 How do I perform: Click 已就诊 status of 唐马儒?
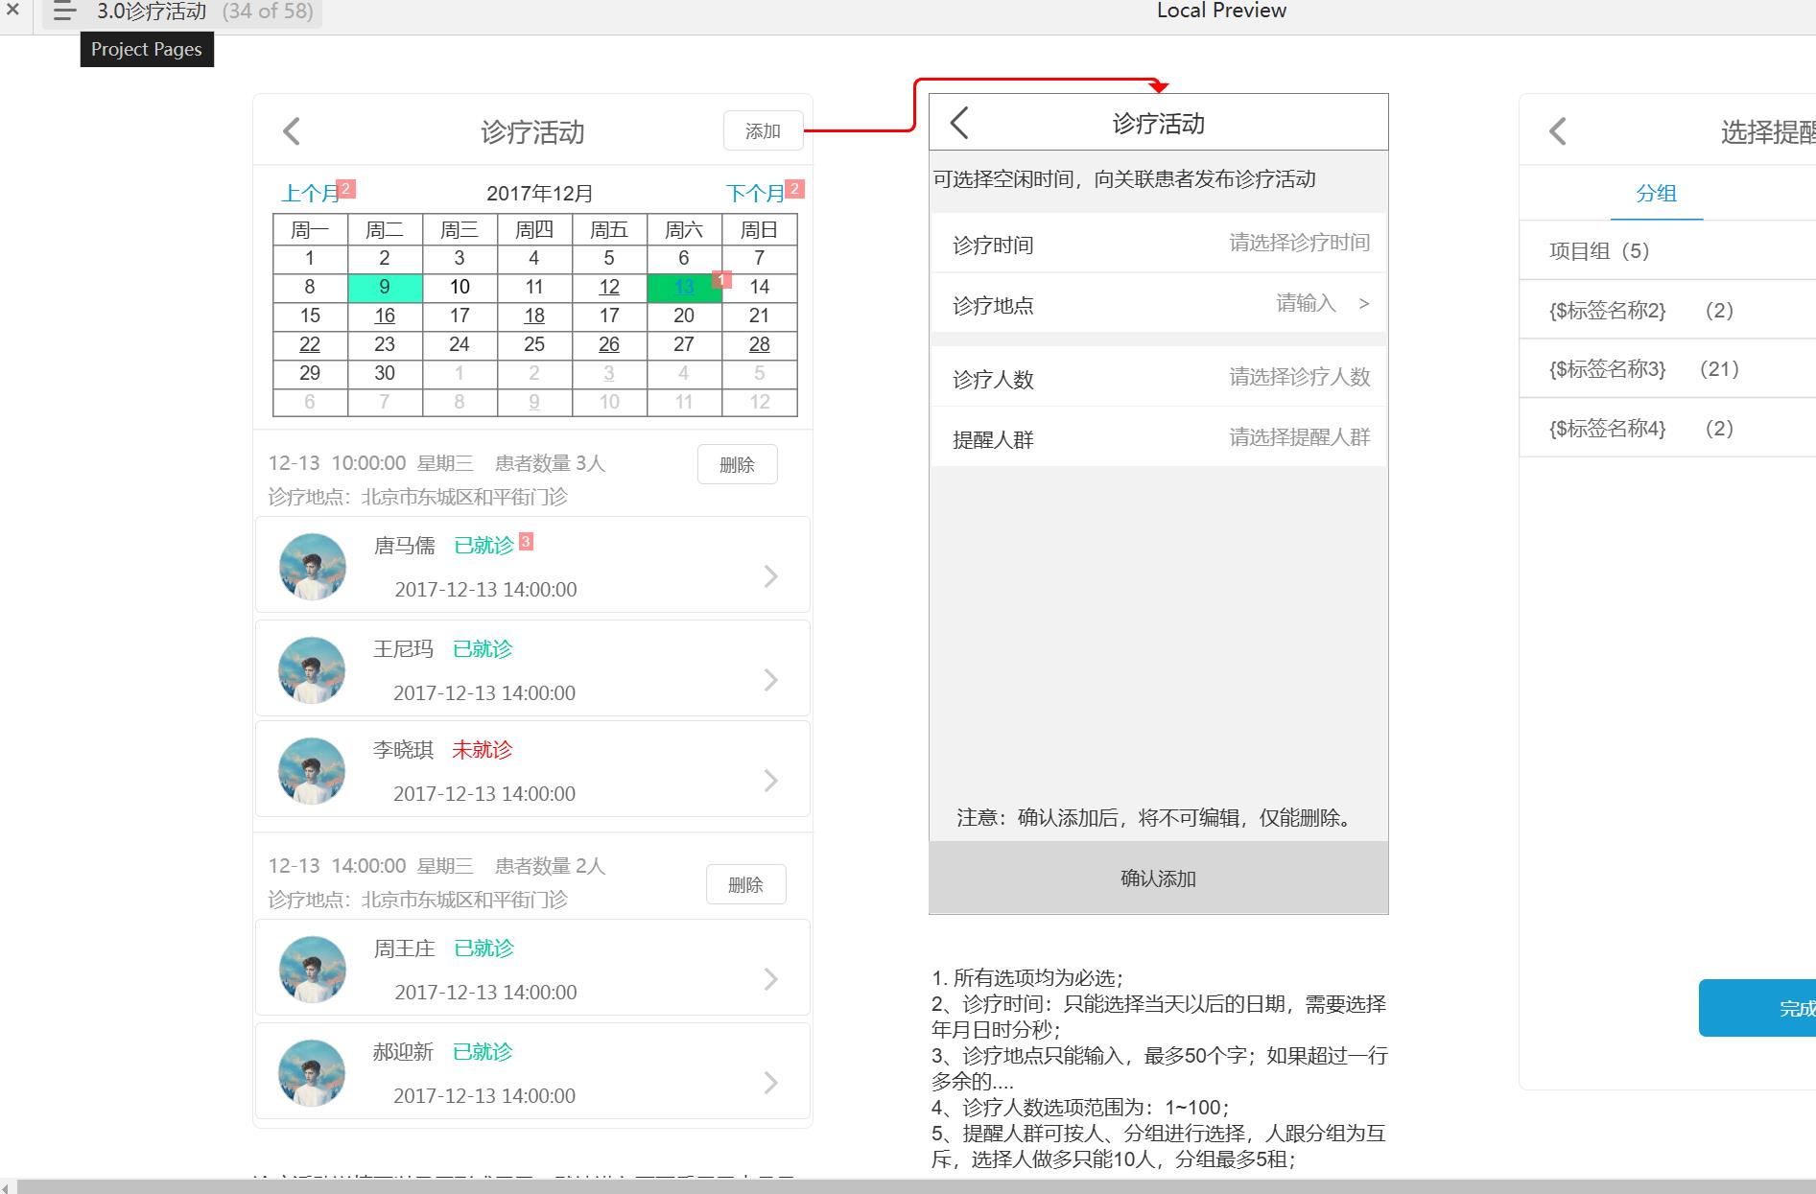click(x=484, y=546)
